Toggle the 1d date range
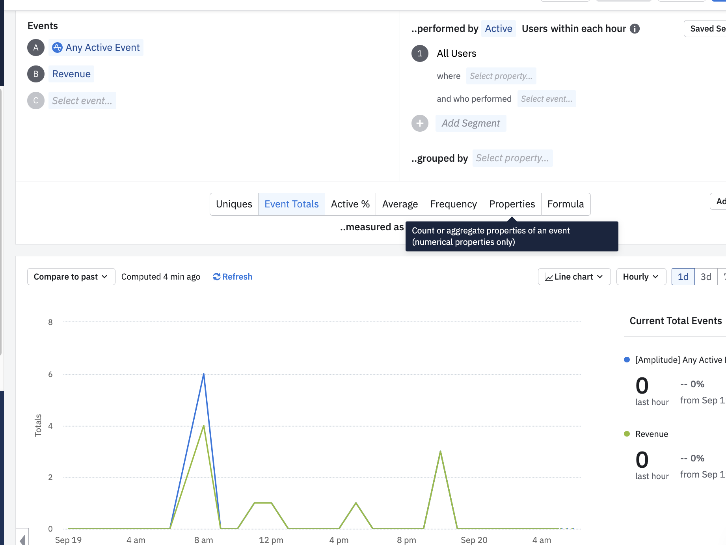 click(683, 277)
